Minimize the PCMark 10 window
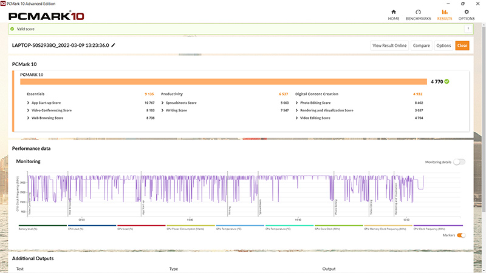486x273 pixels. (448, 4)
